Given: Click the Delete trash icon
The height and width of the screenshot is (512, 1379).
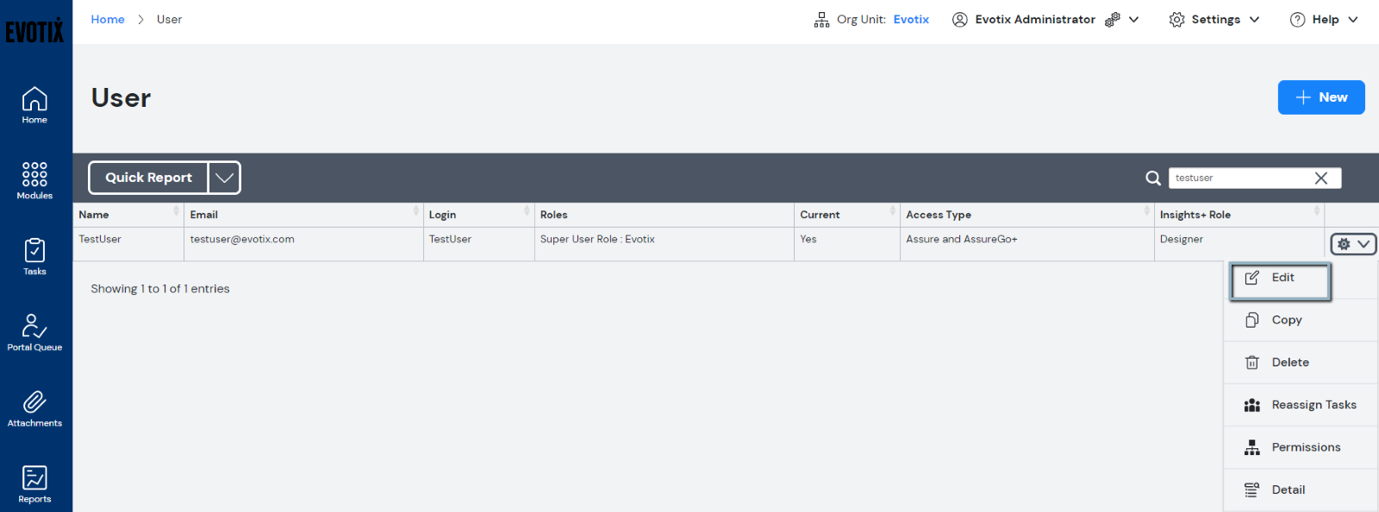Looking at the screenshot, I should click(1252, 363).
